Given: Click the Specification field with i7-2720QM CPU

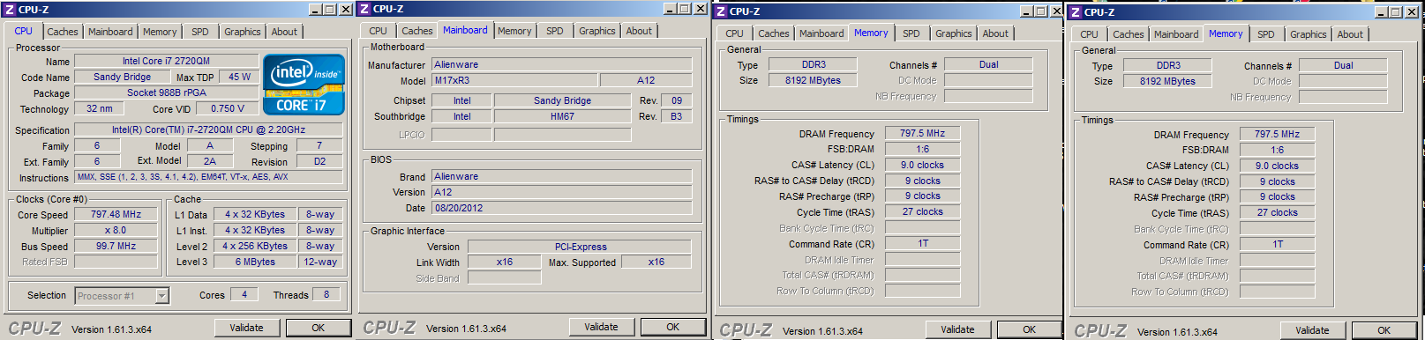Looking at the screenshot, I should tap(208, 129).
